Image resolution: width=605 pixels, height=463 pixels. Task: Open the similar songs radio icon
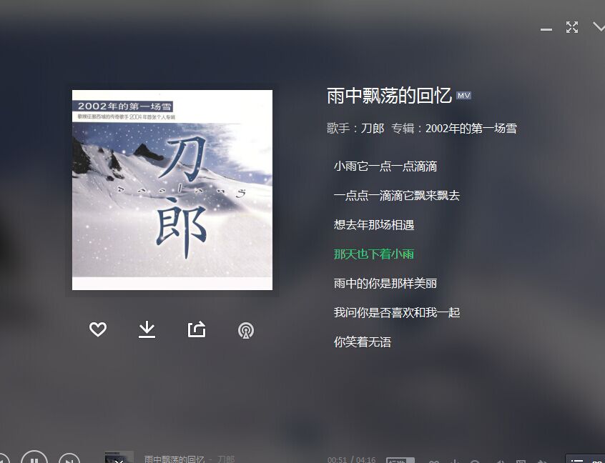[246, 330]
